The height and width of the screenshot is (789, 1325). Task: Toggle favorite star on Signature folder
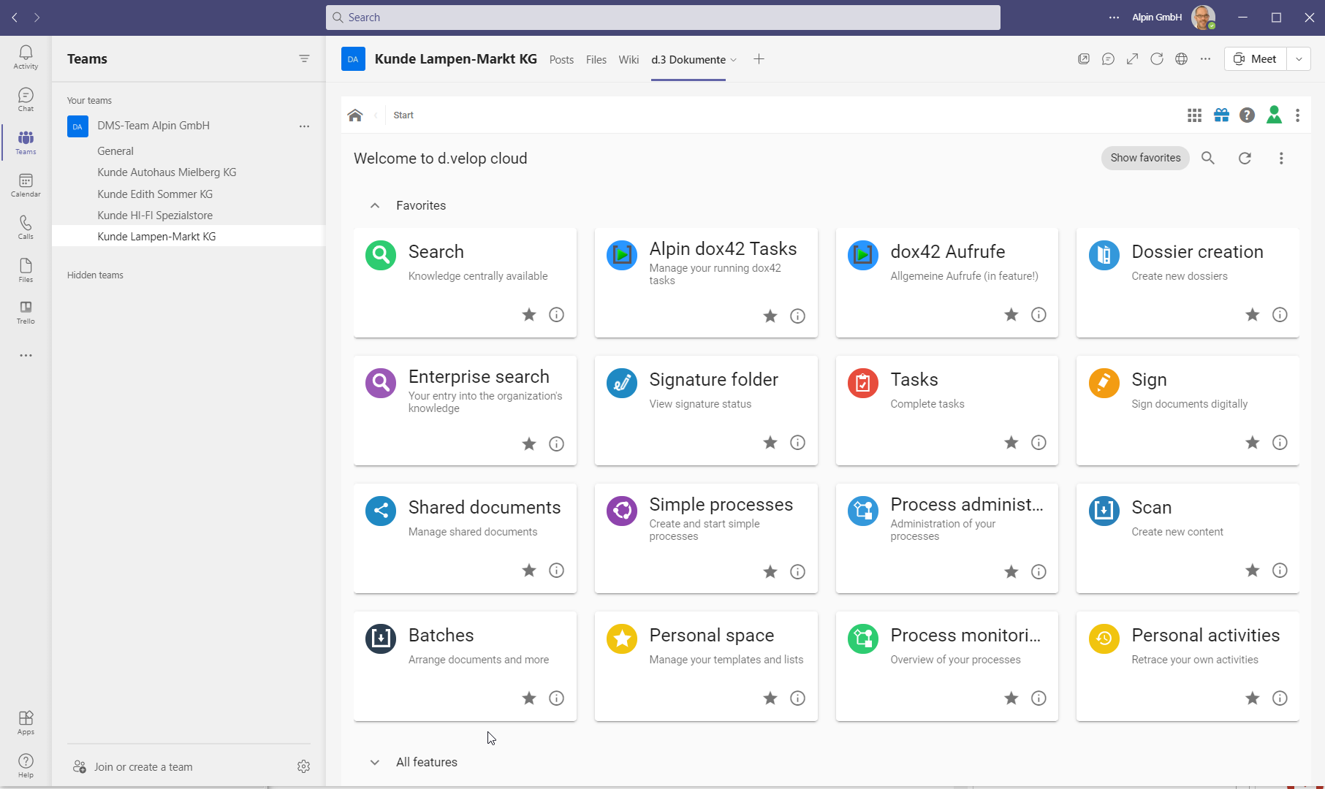click(x=770, y=443)
